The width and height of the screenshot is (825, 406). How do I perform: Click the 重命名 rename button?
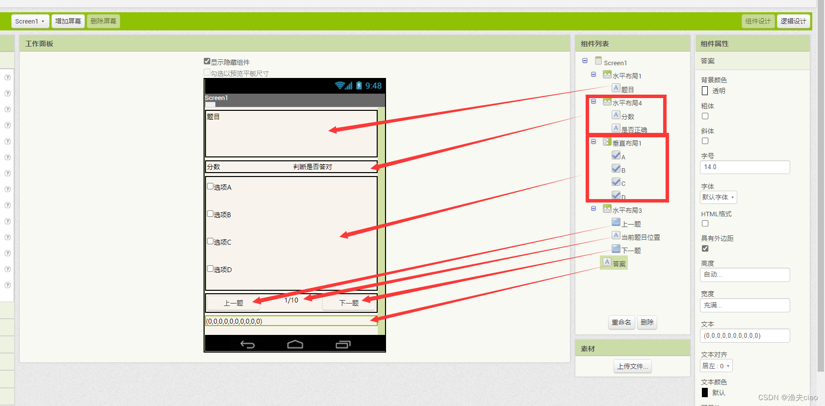621,322
